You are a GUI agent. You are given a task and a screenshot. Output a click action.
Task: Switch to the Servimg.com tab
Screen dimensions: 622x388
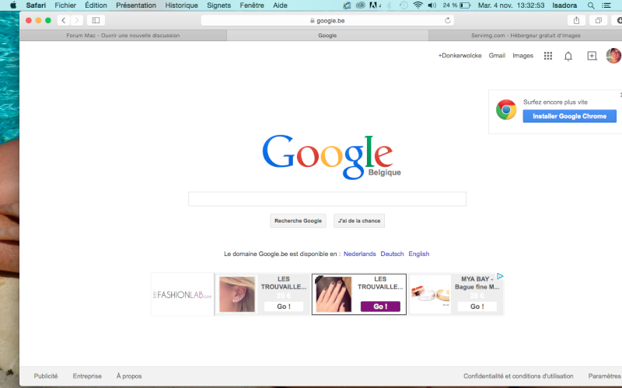click(x=526, y=35)
